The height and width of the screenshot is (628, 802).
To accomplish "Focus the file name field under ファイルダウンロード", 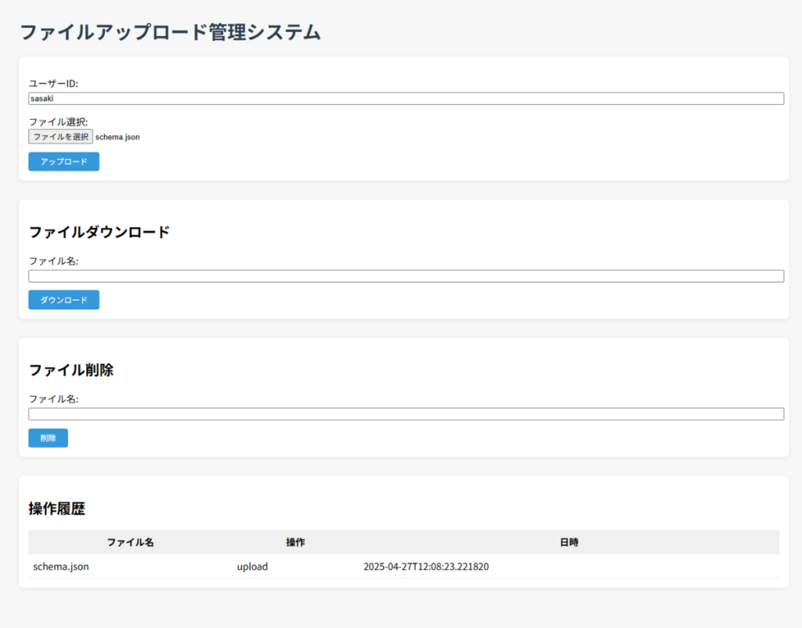I will point(406,276).
